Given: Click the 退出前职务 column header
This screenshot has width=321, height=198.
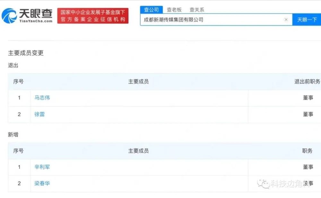Looking at the screenshot, I should pyautogui.click(x=307, y=82).
